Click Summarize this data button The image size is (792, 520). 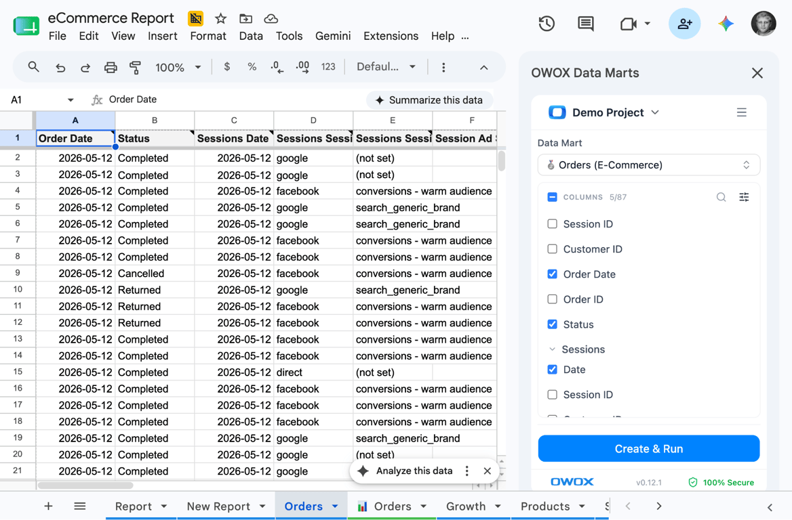(x=429, y=100)
